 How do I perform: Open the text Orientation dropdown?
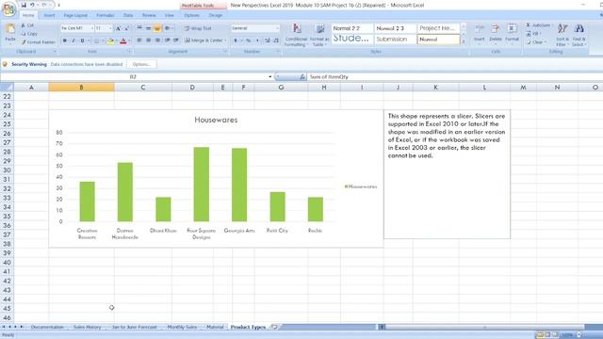(168, 28)
